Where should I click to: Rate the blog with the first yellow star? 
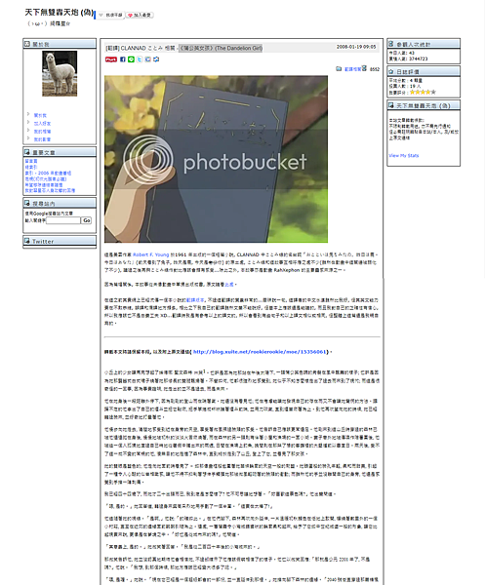coord(413,93)
